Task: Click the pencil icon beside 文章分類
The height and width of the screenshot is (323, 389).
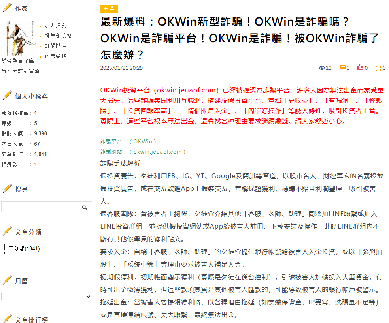Action: pos(7,231)
